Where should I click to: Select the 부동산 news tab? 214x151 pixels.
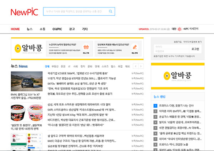(x=55, y=66)
